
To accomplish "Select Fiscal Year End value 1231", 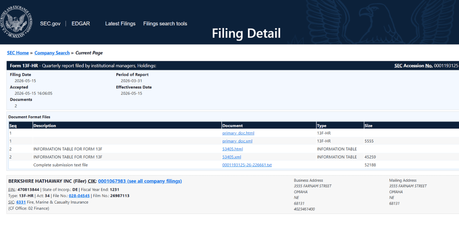I will (x=114, y=190).
